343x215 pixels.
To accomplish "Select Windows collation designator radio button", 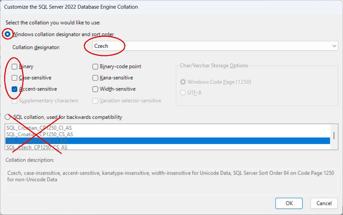I will pyautogui.click(x=7, y=34).
